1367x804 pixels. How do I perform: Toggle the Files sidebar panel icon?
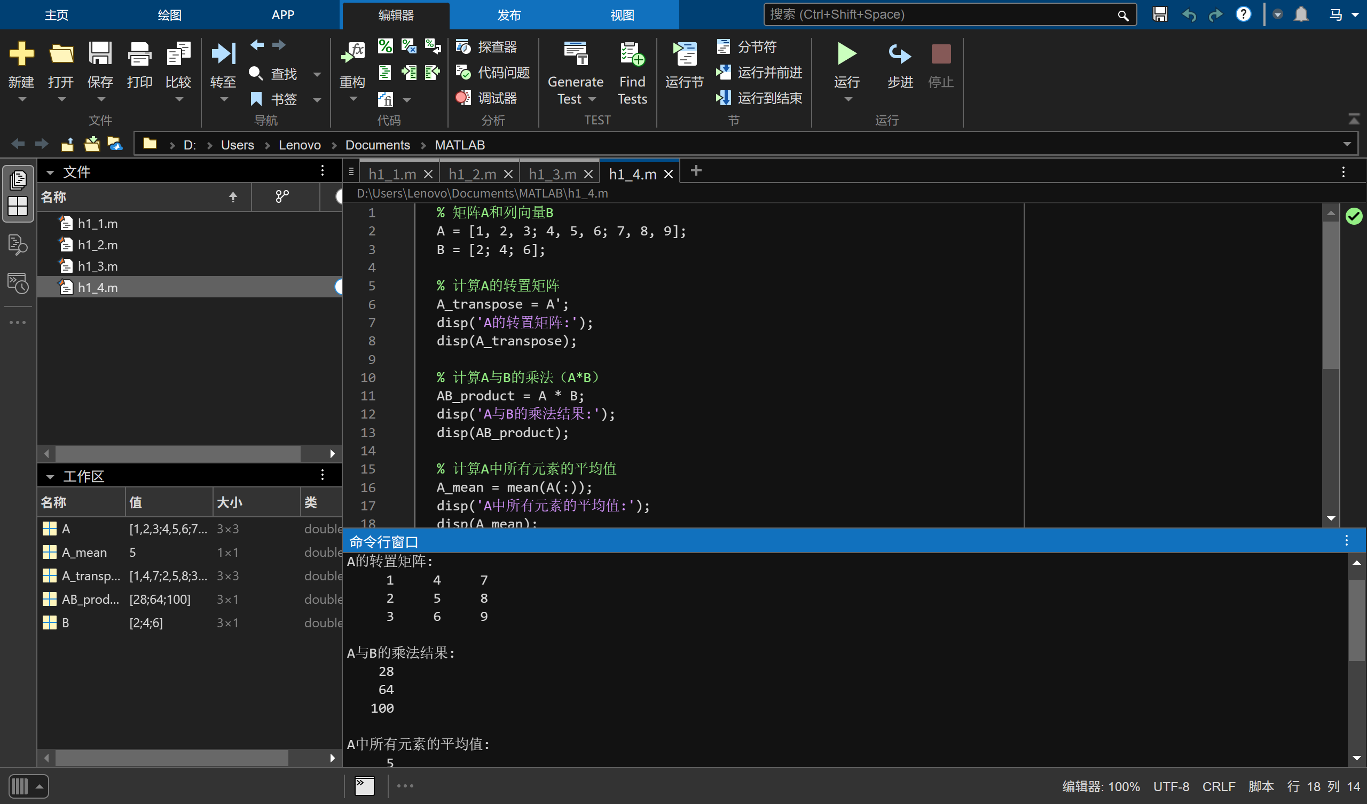coord(18,179)
